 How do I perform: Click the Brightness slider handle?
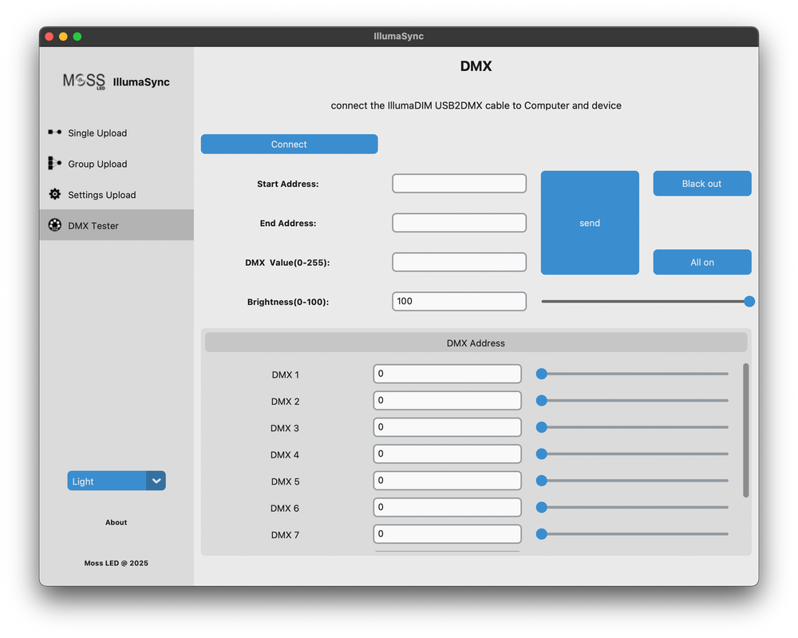coord(749,301)
